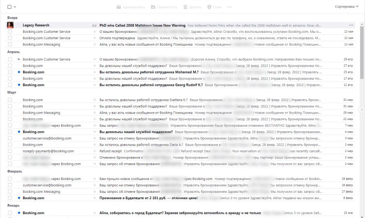Click scrollbar up arrow
This screenshot has width=365, height=218.
click(x=362, y=24)
